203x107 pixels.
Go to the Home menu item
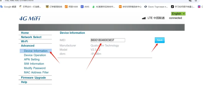[x=25, y=33]
